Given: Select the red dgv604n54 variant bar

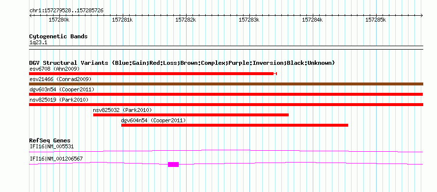Looking at the screenshot, I should 235,125.
